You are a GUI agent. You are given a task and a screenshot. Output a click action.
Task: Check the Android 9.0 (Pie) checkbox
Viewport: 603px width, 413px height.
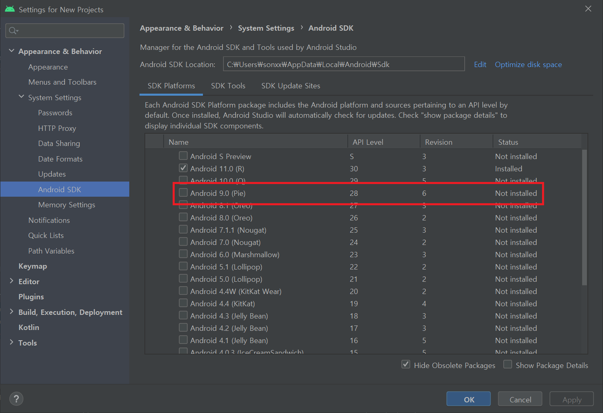(183, 193)
